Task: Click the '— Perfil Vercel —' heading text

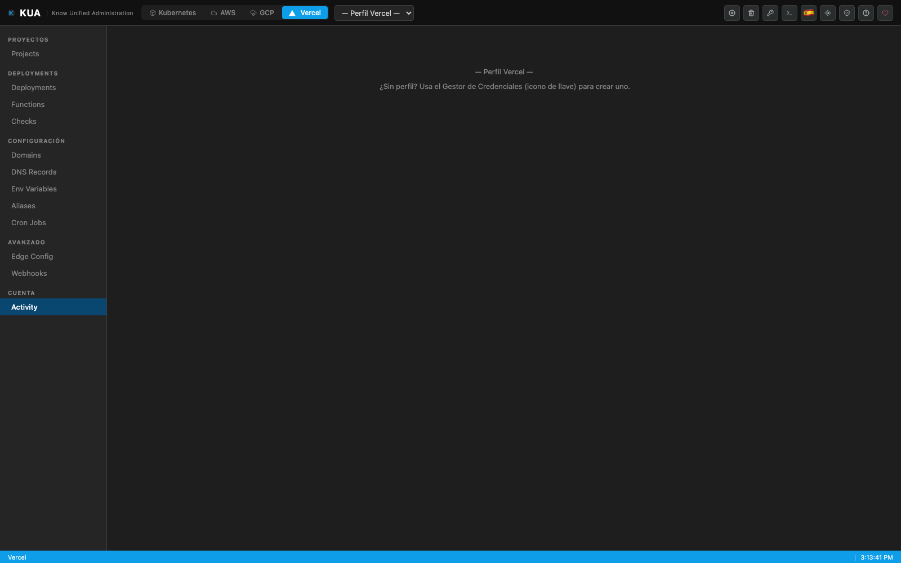Action: (504, 72)
